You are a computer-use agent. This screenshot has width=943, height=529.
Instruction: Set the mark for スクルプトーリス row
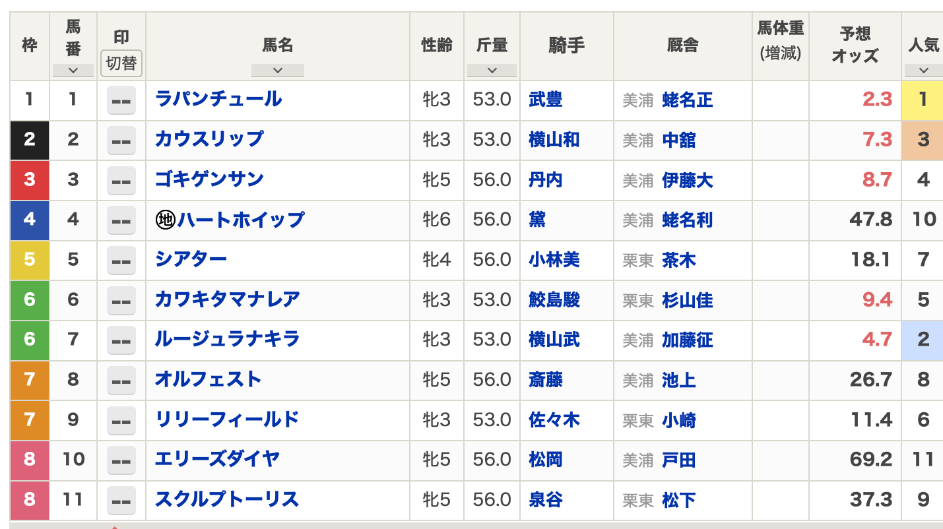pyautogui.click(x=121, y=501)
